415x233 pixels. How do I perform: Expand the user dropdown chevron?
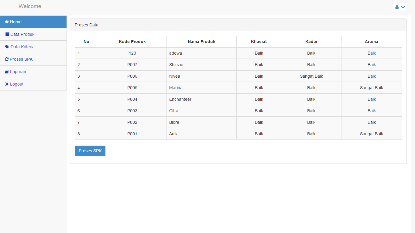tap(403, 7)
